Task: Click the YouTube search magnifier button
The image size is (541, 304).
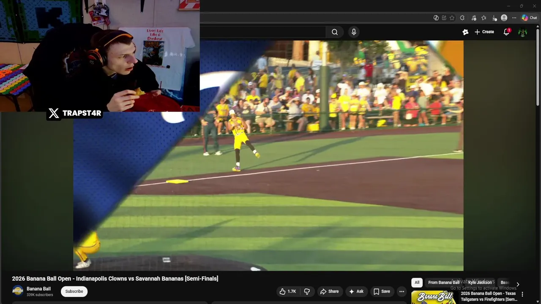Action: pos(334,32)
